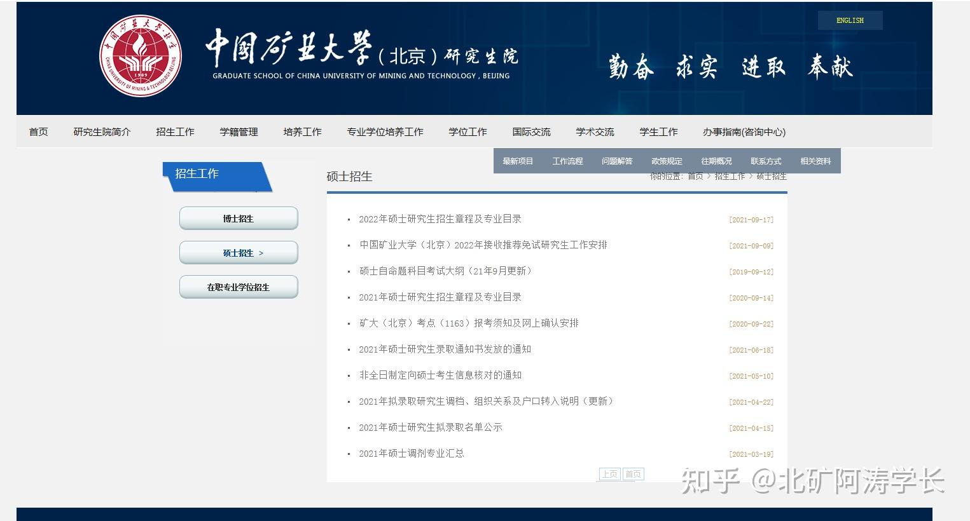Open 2021年拟录取研究生调档 article link
Viewport: 970px width, 521px height.
(x=488, y=401)
